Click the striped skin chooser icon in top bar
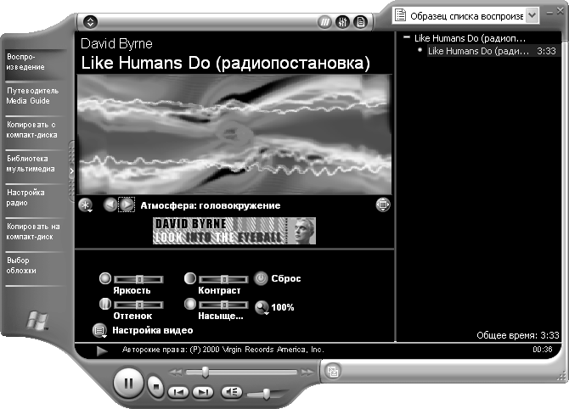The image size is (569, 409). tap(324, 22)
